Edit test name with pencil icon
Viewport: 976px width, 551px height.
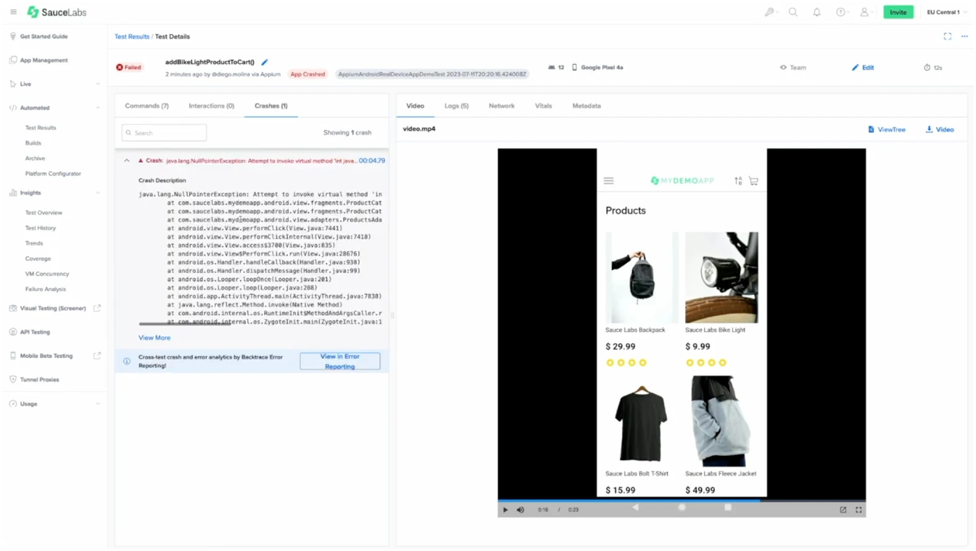(x=264, y=62)
